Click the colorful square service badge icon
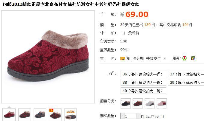 tap(193, 58)
